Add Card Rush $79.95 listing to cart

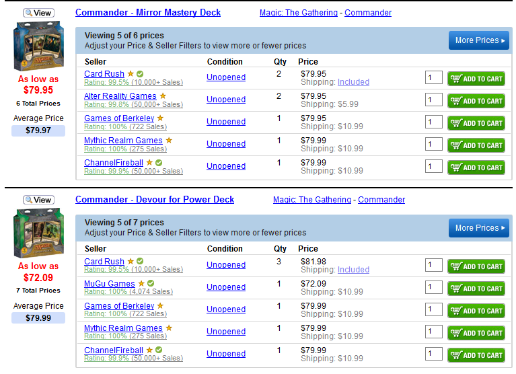coord(476,79)
